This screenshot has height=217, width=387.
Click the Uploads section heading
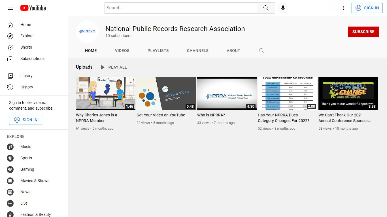pyautogui.click(x=84, y=67)
